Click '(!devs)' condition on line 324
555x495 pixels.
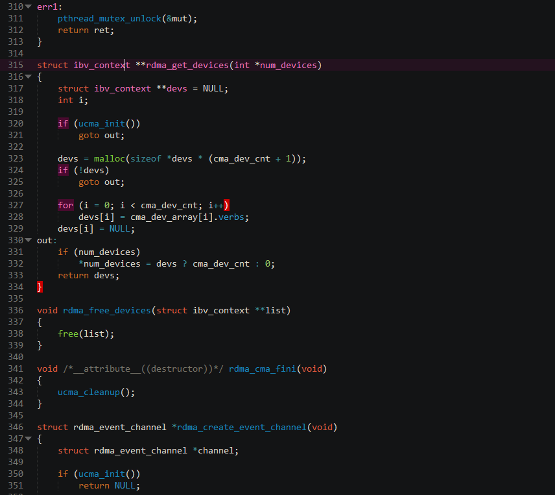pos(91,171)
